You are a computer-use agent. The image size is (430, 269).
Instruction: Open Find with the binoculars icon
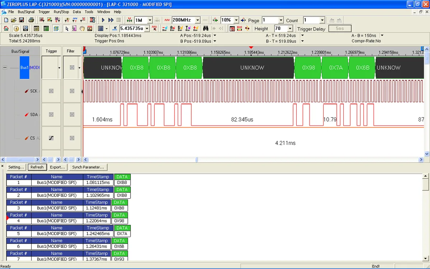206,29
